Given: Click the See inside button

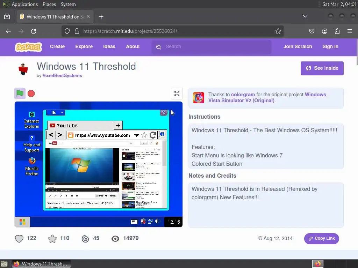Looking at the screenshot, I should click(322, 68).
